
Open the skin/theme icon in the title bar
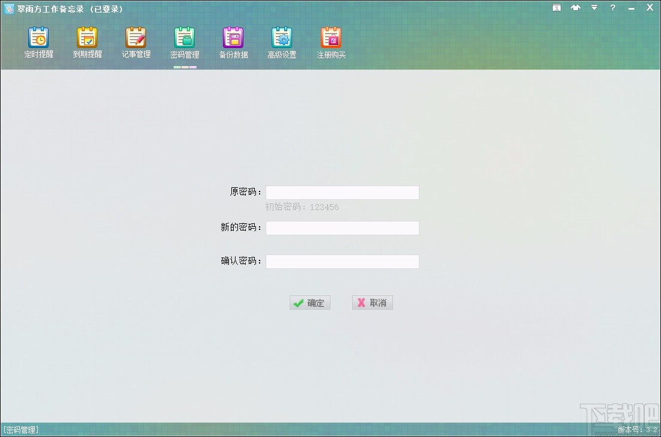point(576,8)
